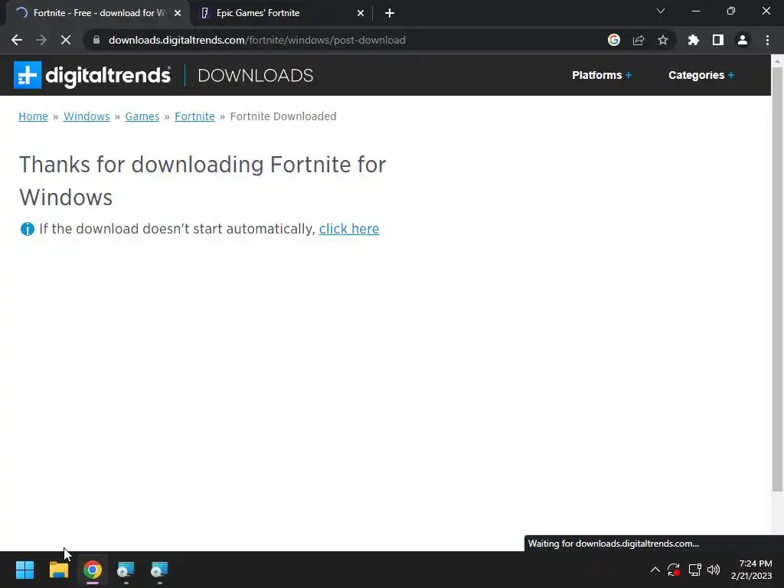Click 'Thanks for downloading Fortnite' heading

click(x=202, y=181)
